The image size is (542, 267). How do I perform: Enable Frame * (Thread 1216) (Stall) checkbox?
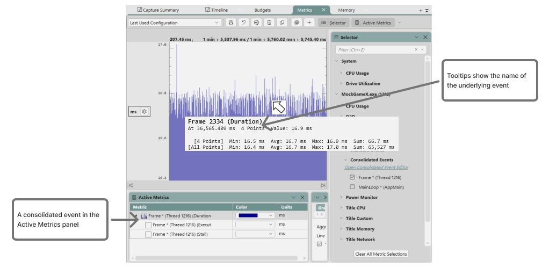(148, 234)
